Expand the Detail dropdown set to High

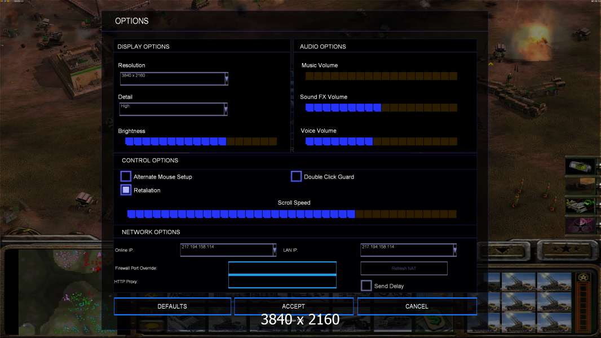click(x=173, y=109)
